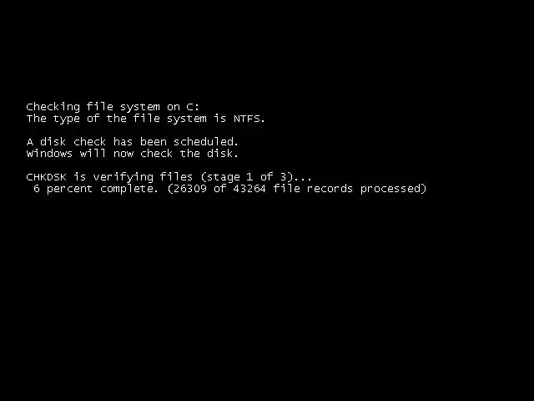Image resolution: width=534 pixels, height=401 pixels.
Task: Click the word "verifying" in CHKDSK line
Action: pos(123,177)
